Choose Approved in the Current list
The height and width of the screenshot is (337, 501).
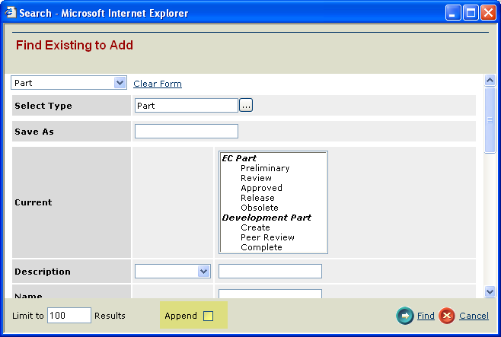point(261,188)
